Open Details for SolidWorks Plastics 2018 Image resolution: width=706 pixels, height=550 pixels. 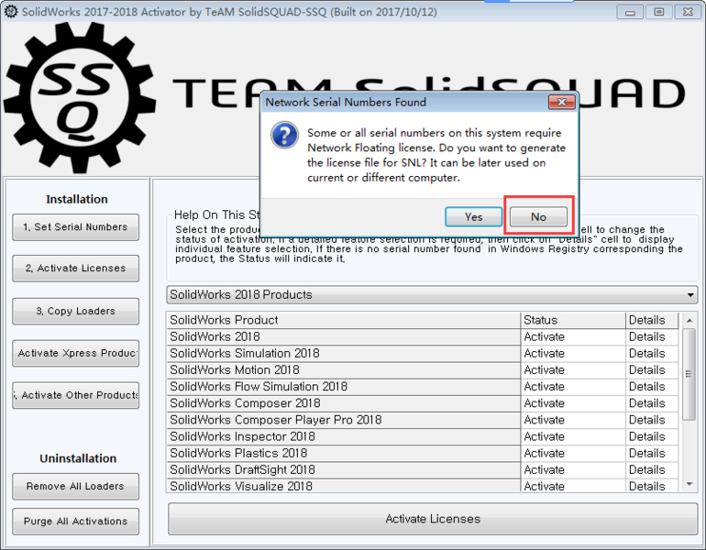pos(652,453)
